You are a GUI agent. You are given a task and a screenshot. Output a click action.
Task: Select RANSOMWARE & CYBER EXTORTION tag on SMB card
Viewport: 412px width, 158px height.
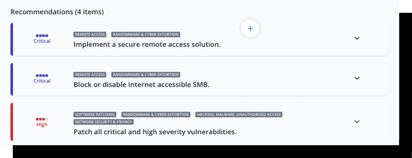146,75
